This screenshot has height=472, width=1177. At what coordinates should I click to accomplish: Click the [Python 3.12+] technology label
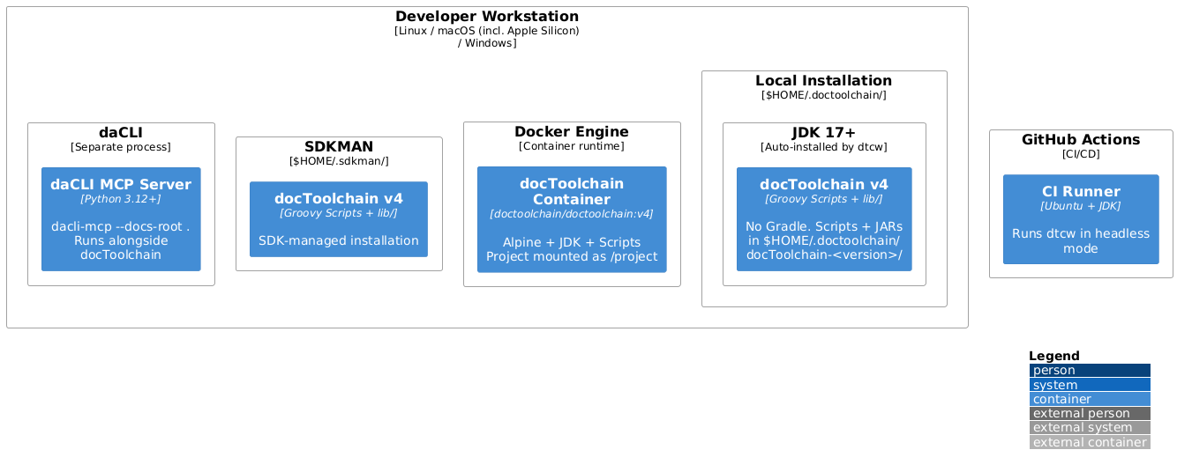(121, 200)
